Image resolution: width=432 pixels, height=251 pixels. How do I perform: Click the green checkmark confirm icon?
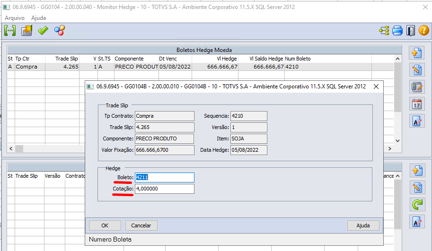point(43,31)
